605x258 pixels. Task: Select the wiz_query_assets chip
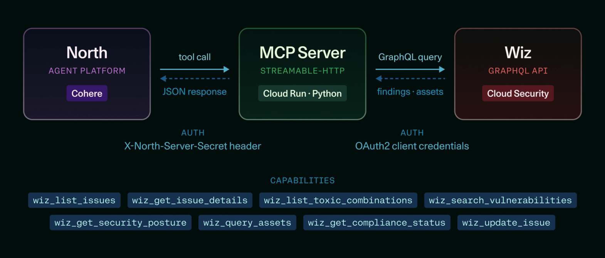click(247, 223)
